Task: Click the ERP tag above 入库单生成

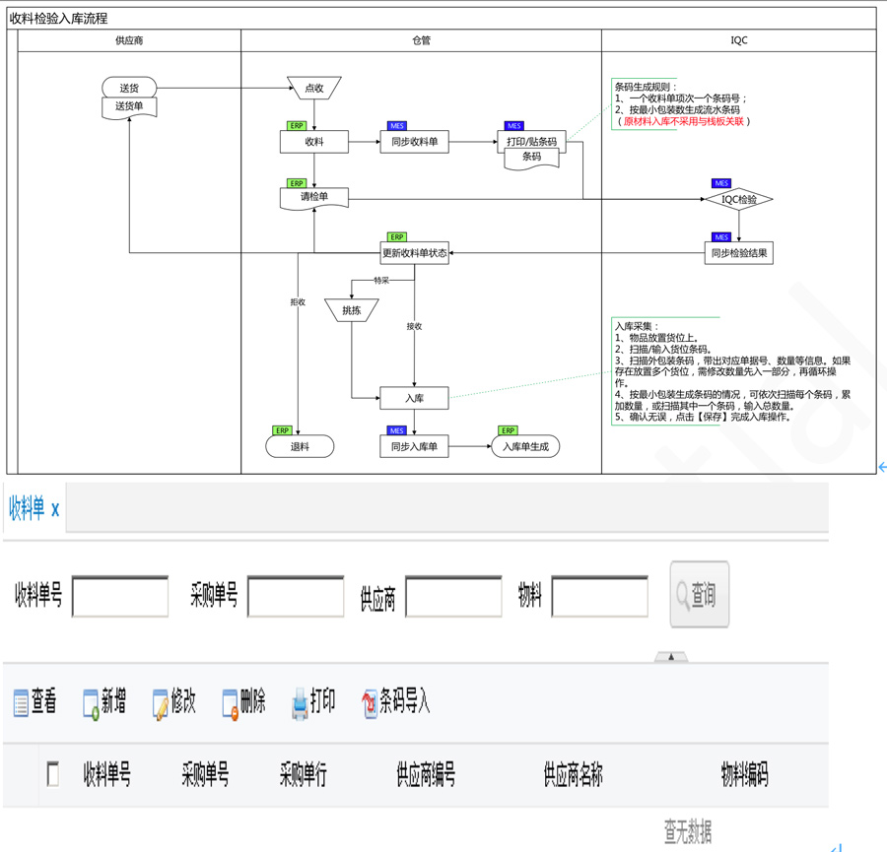Action: (508, 430)
